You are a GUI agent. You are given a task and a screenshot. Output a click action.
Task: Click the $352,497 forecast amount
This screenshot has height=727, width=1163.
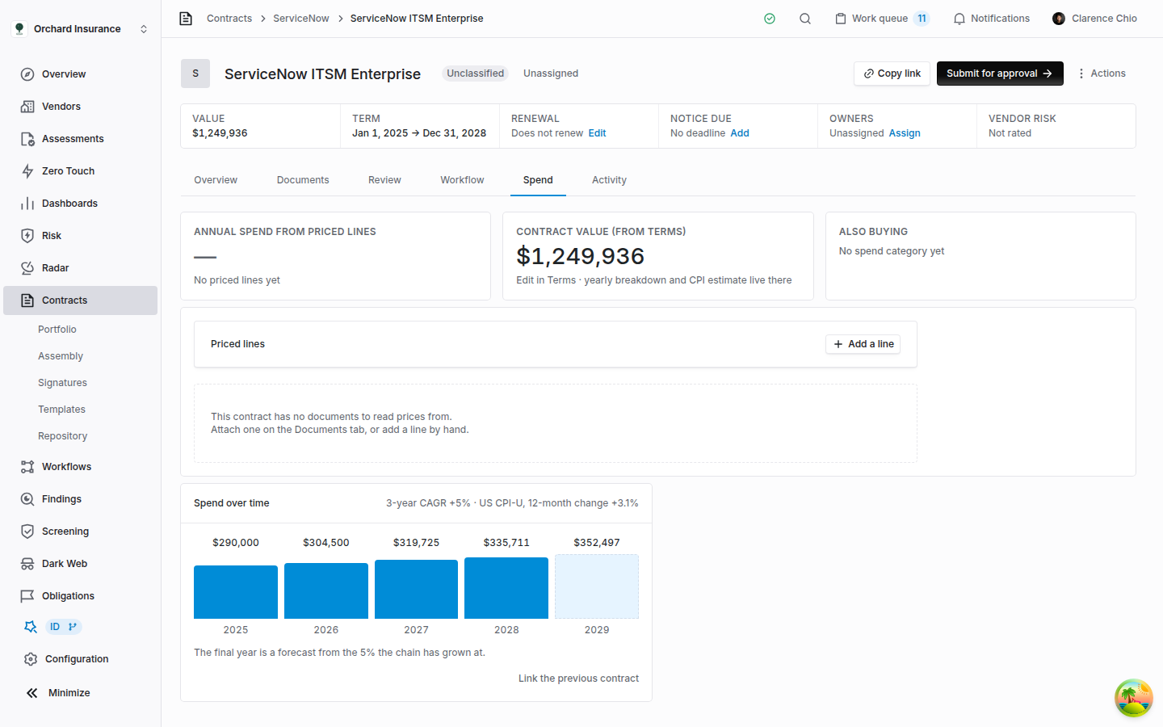pos(597,543)
